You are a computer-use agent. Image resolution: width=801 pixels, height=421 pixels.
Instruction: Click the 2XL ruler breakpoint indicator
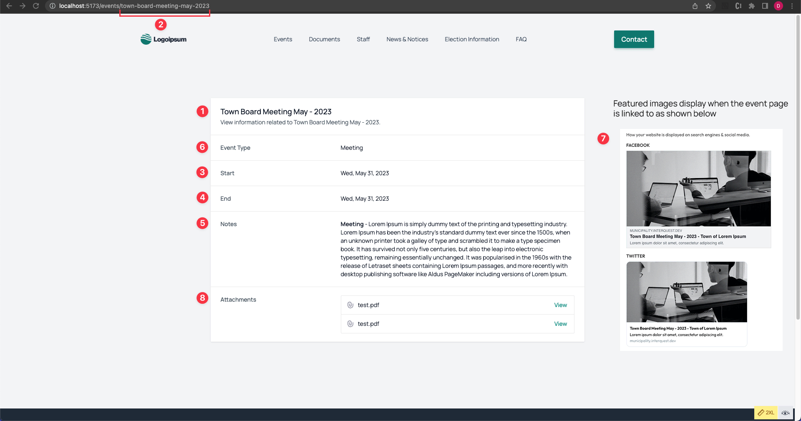pos(766,413)
